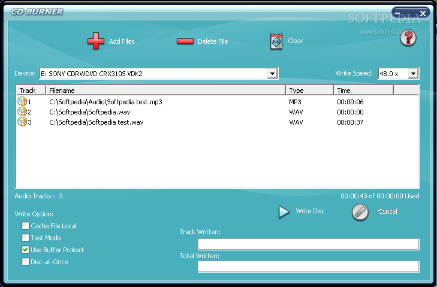Enable the Cache File Local checkbox

click(25, 225)
